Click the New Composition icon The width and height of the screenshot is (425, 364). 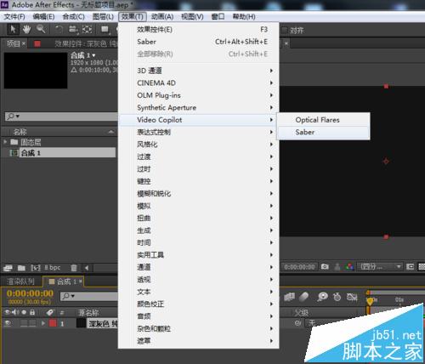tap(36, 268)
